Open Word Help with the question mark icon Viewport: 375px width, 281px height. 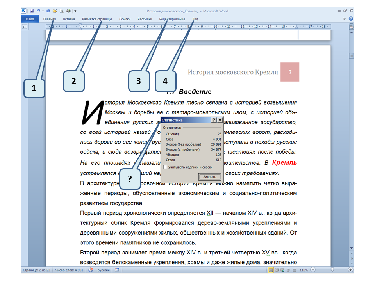click(351, 19)
